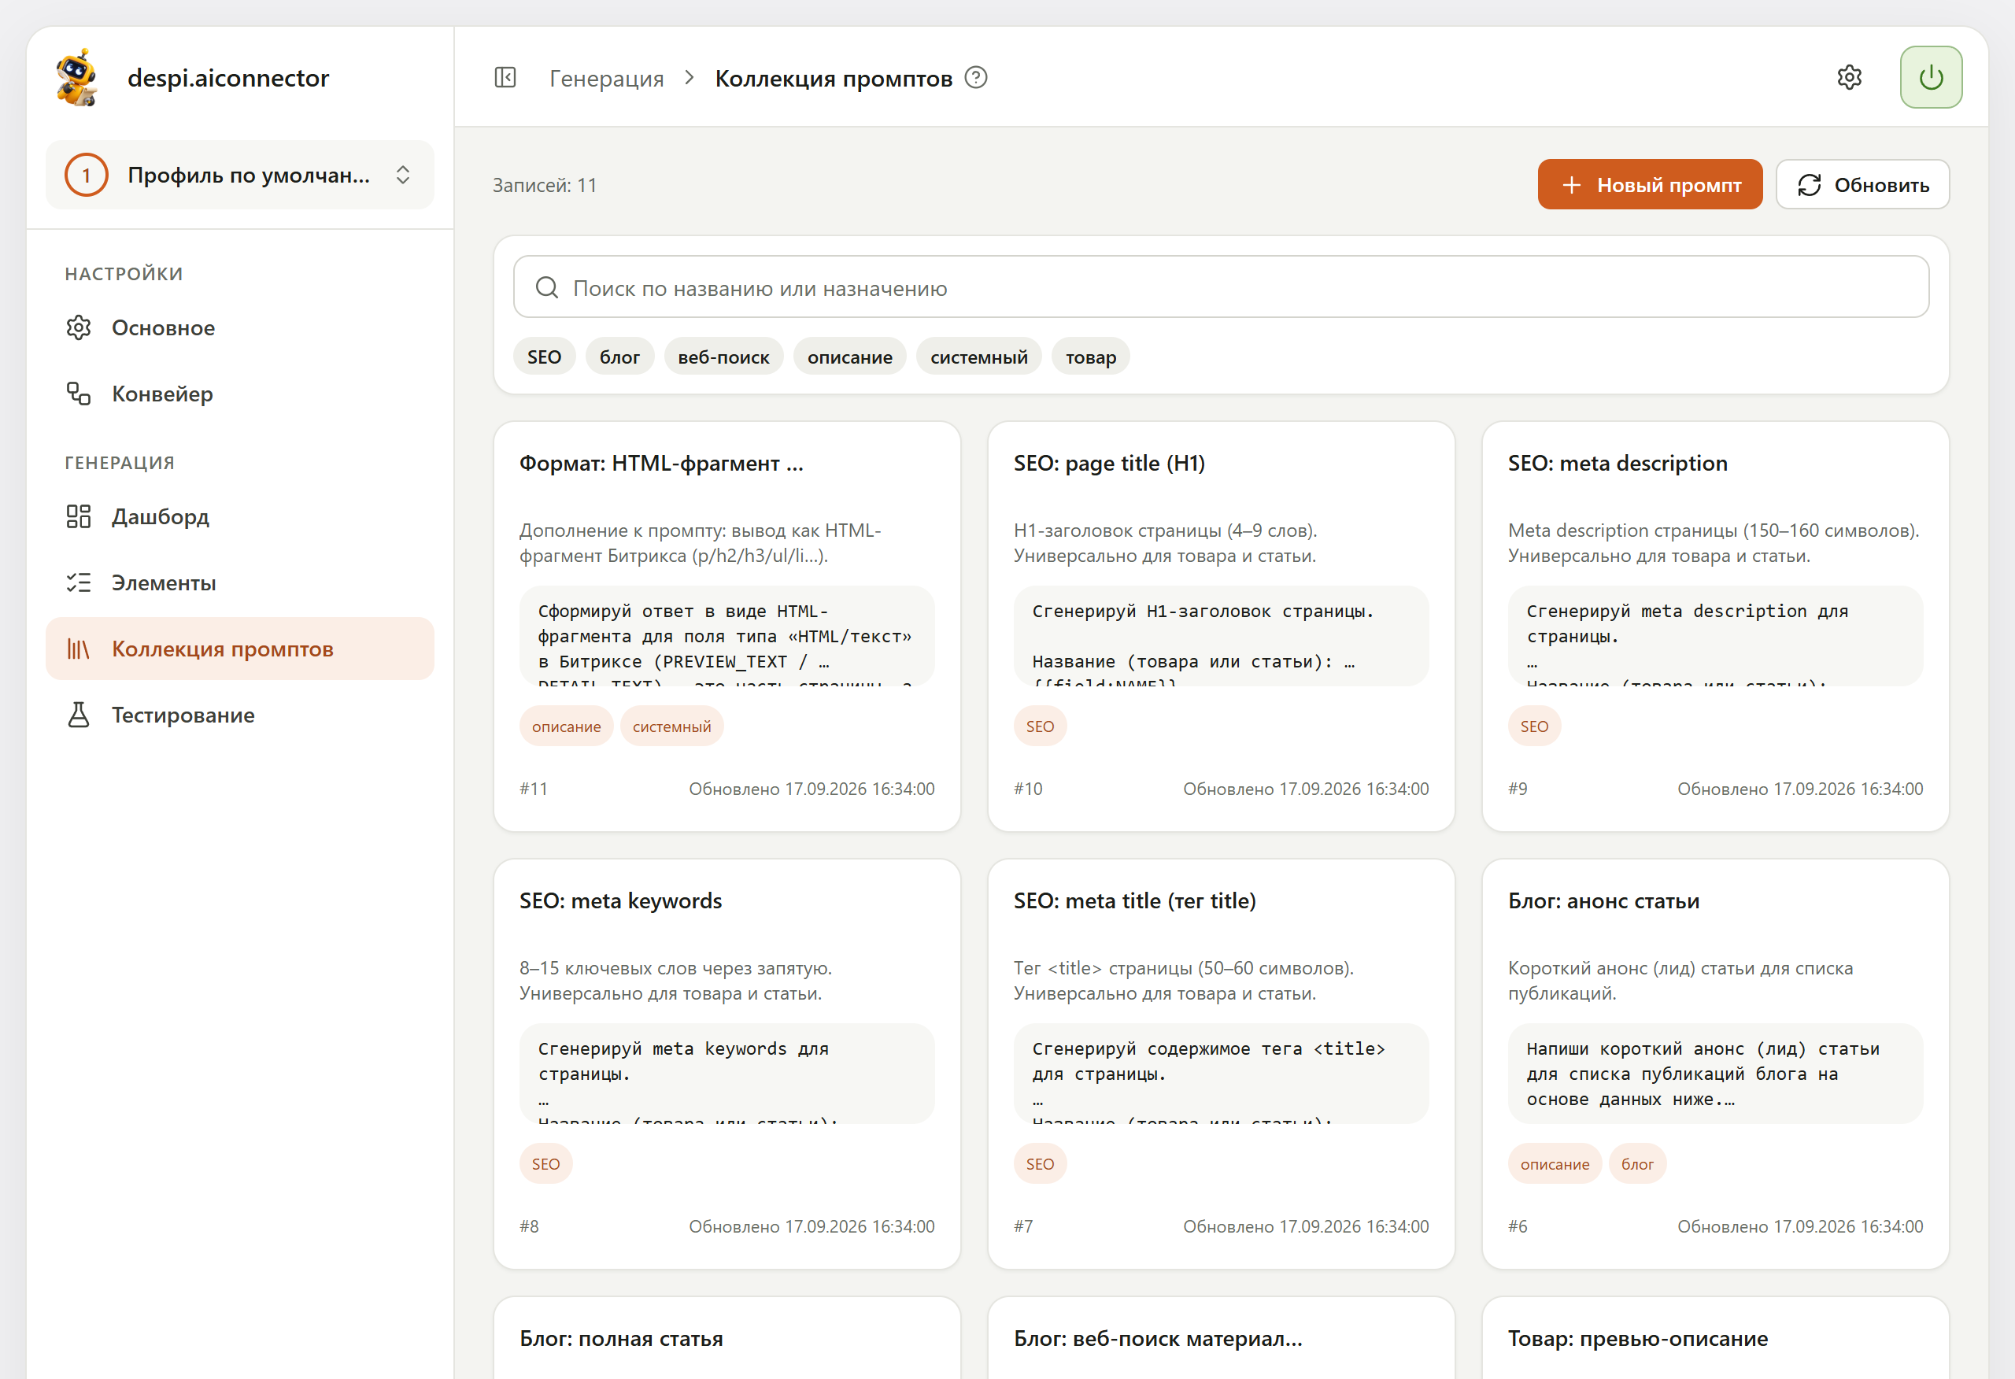
Task: Click the Тестирование flask icon
Action: (x=79, y=715)
